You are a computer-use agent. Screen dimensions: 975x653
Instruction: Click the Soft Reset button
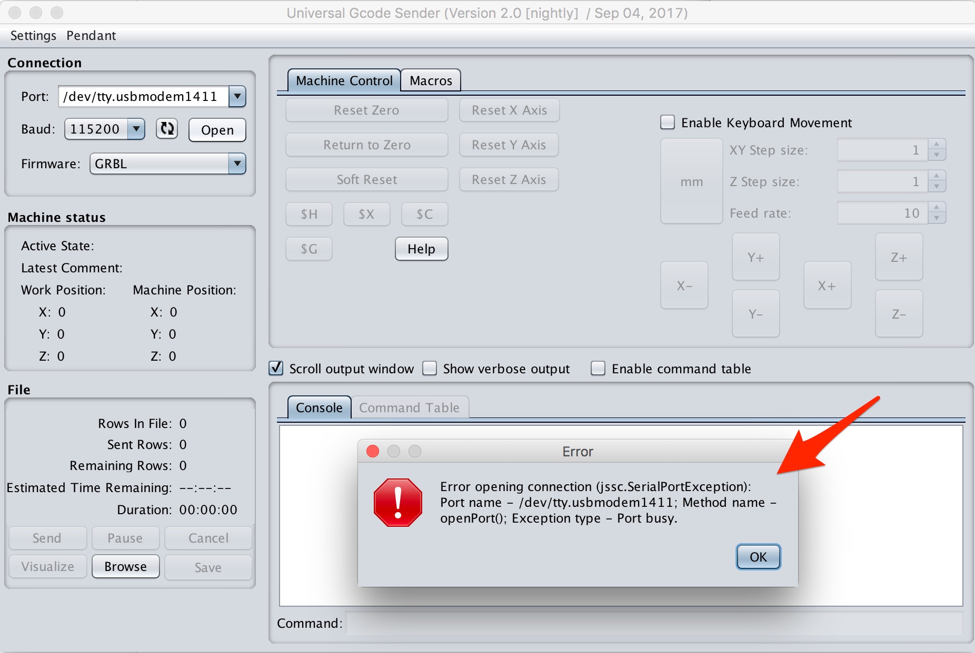click(366, 179)
